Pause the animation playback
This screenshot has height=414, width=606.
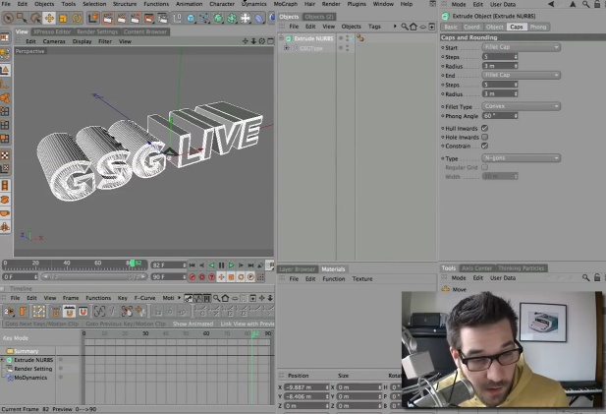[221, 266]
